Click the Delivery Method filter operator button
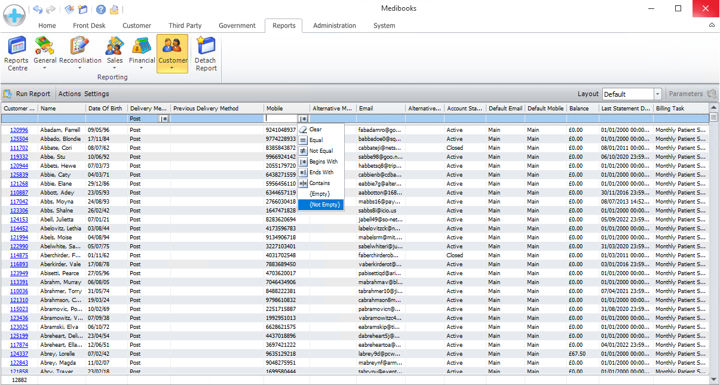 164,119
